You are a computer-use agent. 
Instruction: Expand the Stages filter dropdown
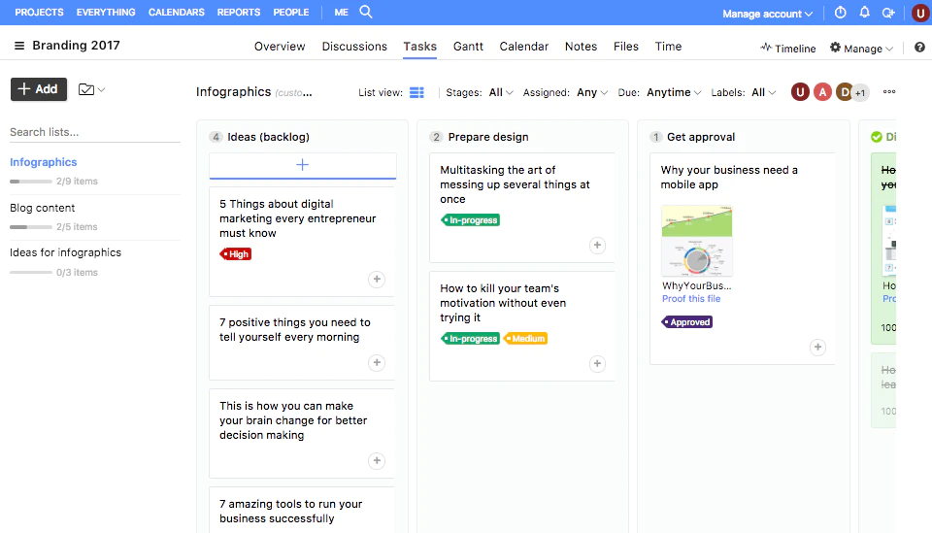click(501, 92)
